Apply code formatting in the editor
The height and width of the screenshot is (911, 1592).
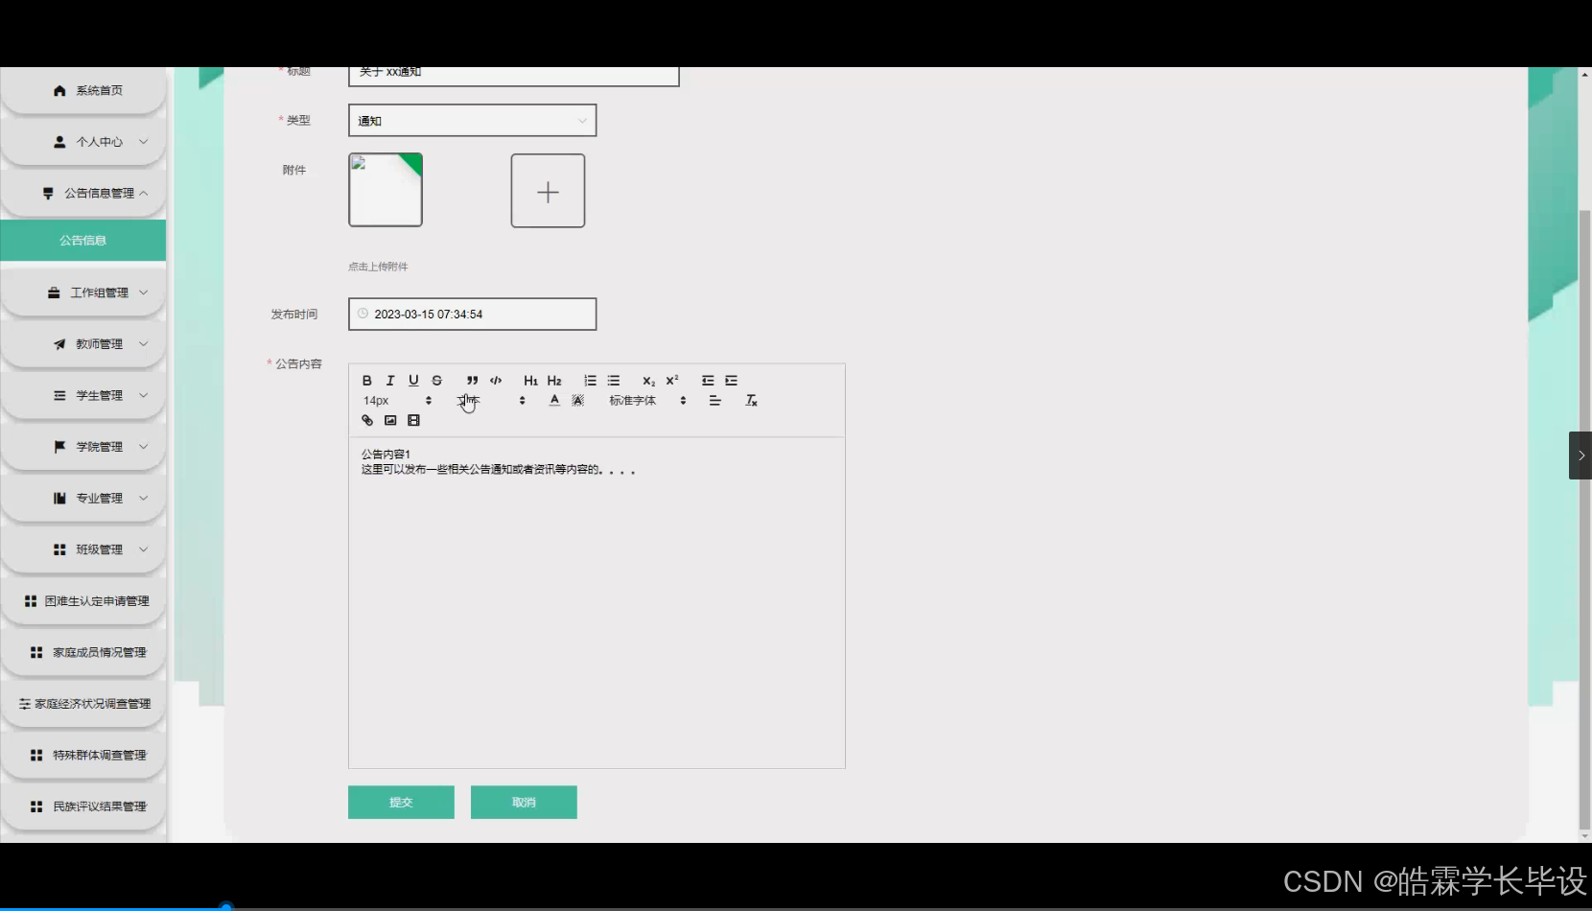click(x=496, y=381)
